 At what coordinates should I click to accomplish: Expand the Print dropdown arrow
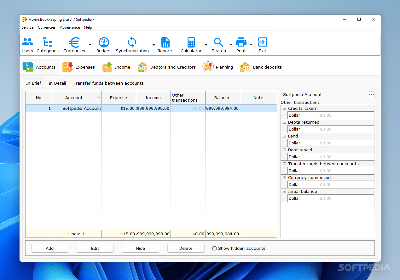(251, 45)
